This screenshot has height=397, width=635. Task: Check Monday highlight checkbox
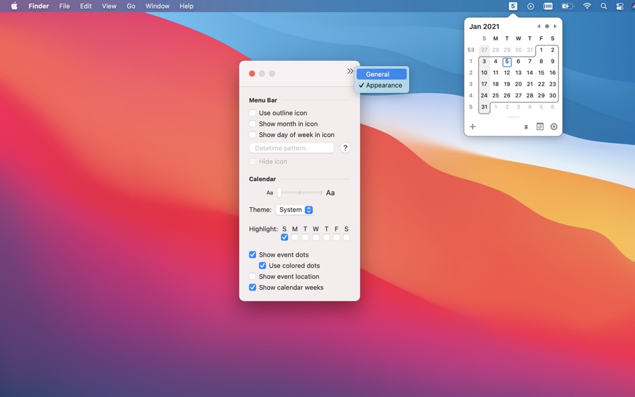tap(295, 237)
